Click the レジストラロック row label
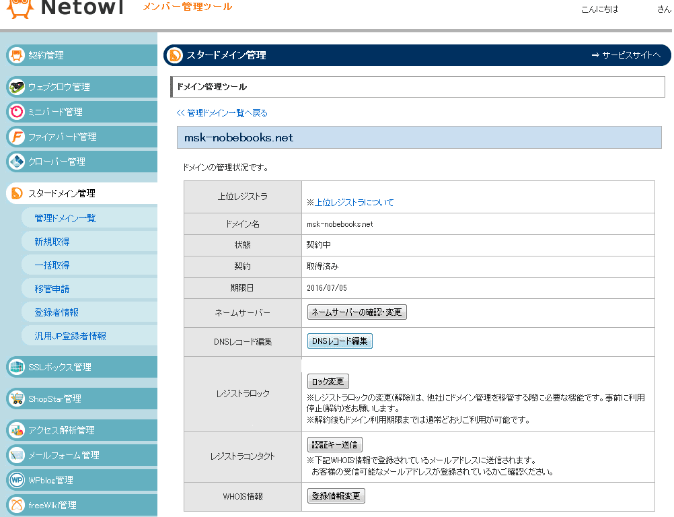This screenshot has height=517, width=674. tap(243, 394)
